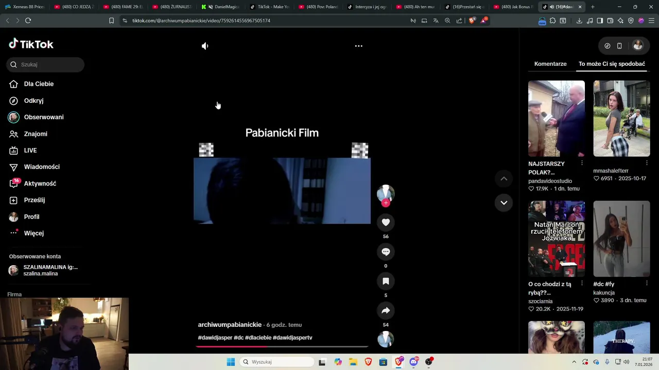Open profile avatar menu top right
659x370 pixels.
click(x=638, y=46)
